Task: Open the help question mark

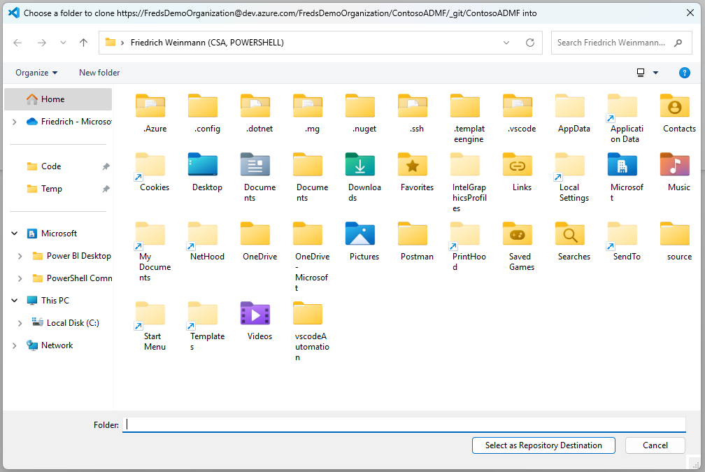Action: [684, 72]
